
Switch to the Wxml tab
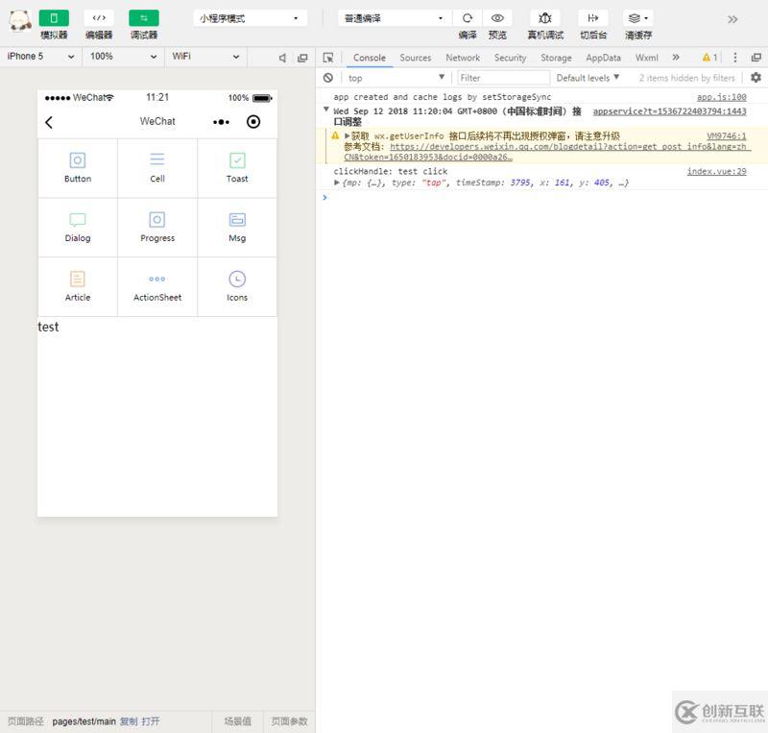tap(646, 58)
